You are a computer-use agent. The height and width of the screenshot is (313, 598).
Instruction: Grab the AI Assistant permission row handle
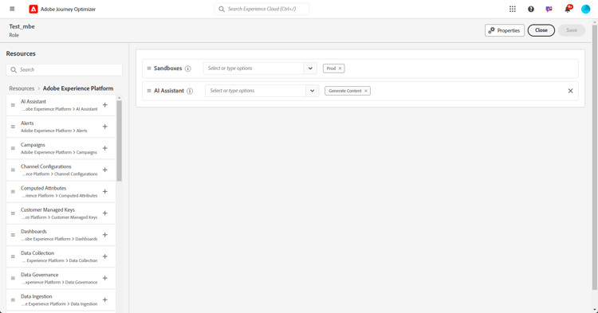[149, 91]
